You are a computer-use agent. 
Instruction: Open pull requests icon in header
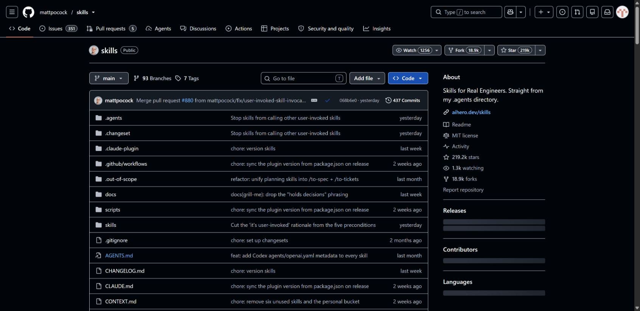click(x=577, y=12)
